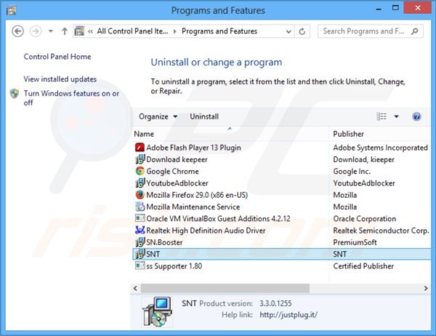Click the Mozilla Firefox icon

pos(140,195)
